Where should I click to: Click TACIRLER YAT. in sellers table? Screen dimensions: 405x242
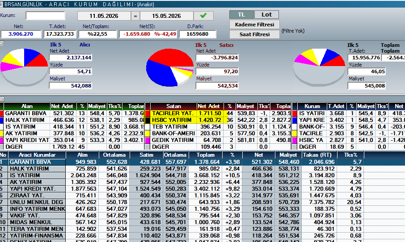173,113
